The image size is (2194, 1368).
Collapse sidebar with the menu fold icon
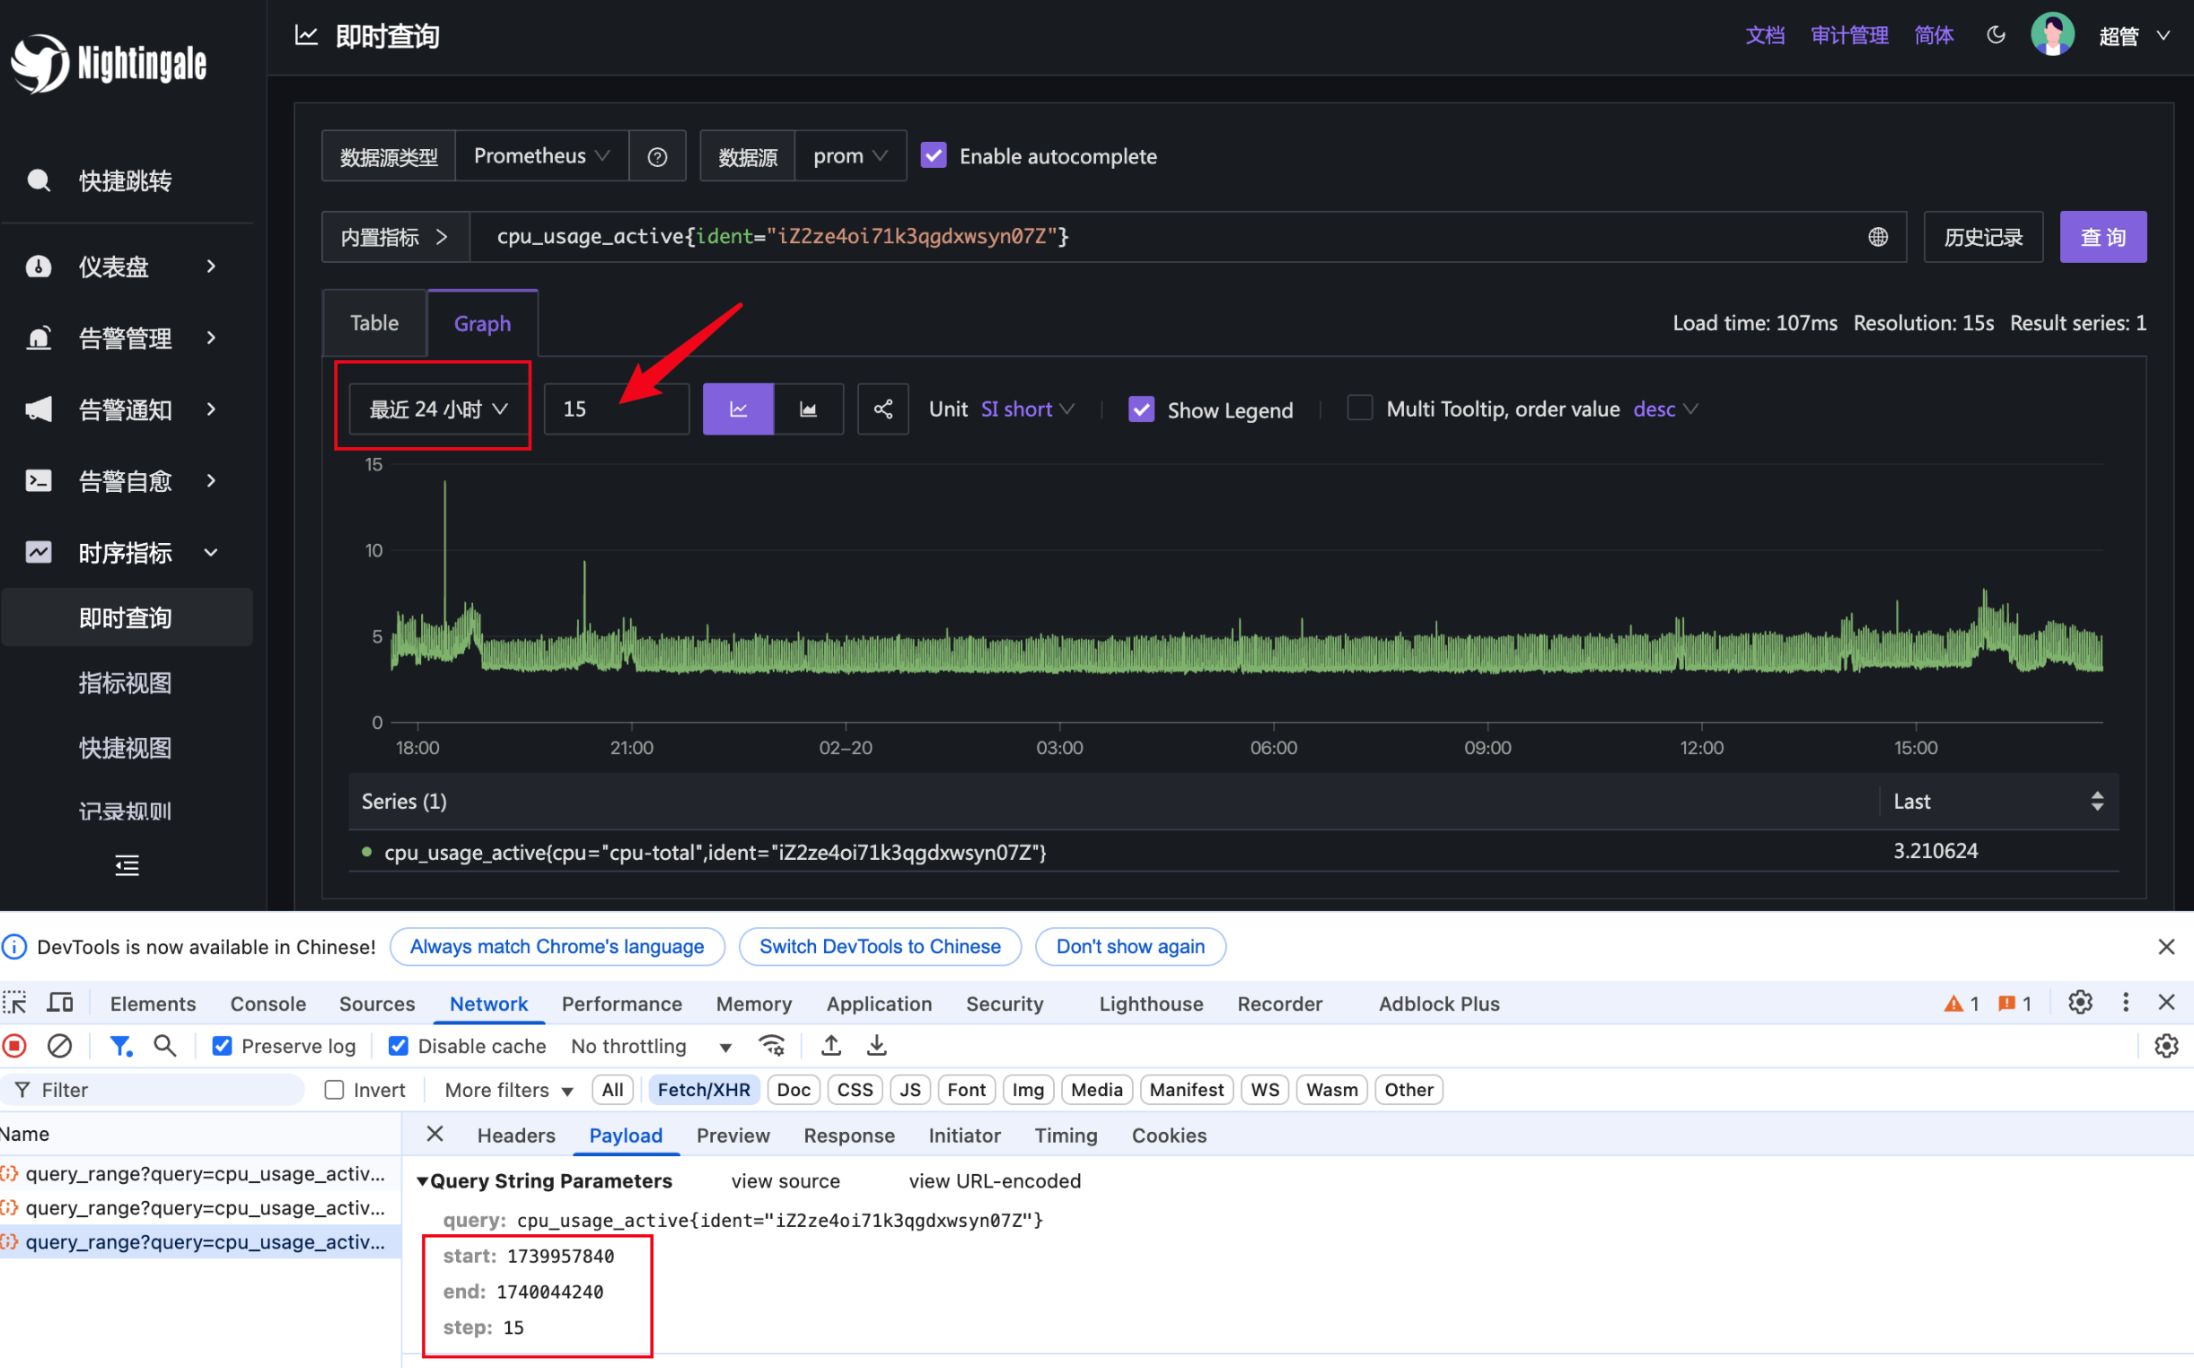(127, 866)
